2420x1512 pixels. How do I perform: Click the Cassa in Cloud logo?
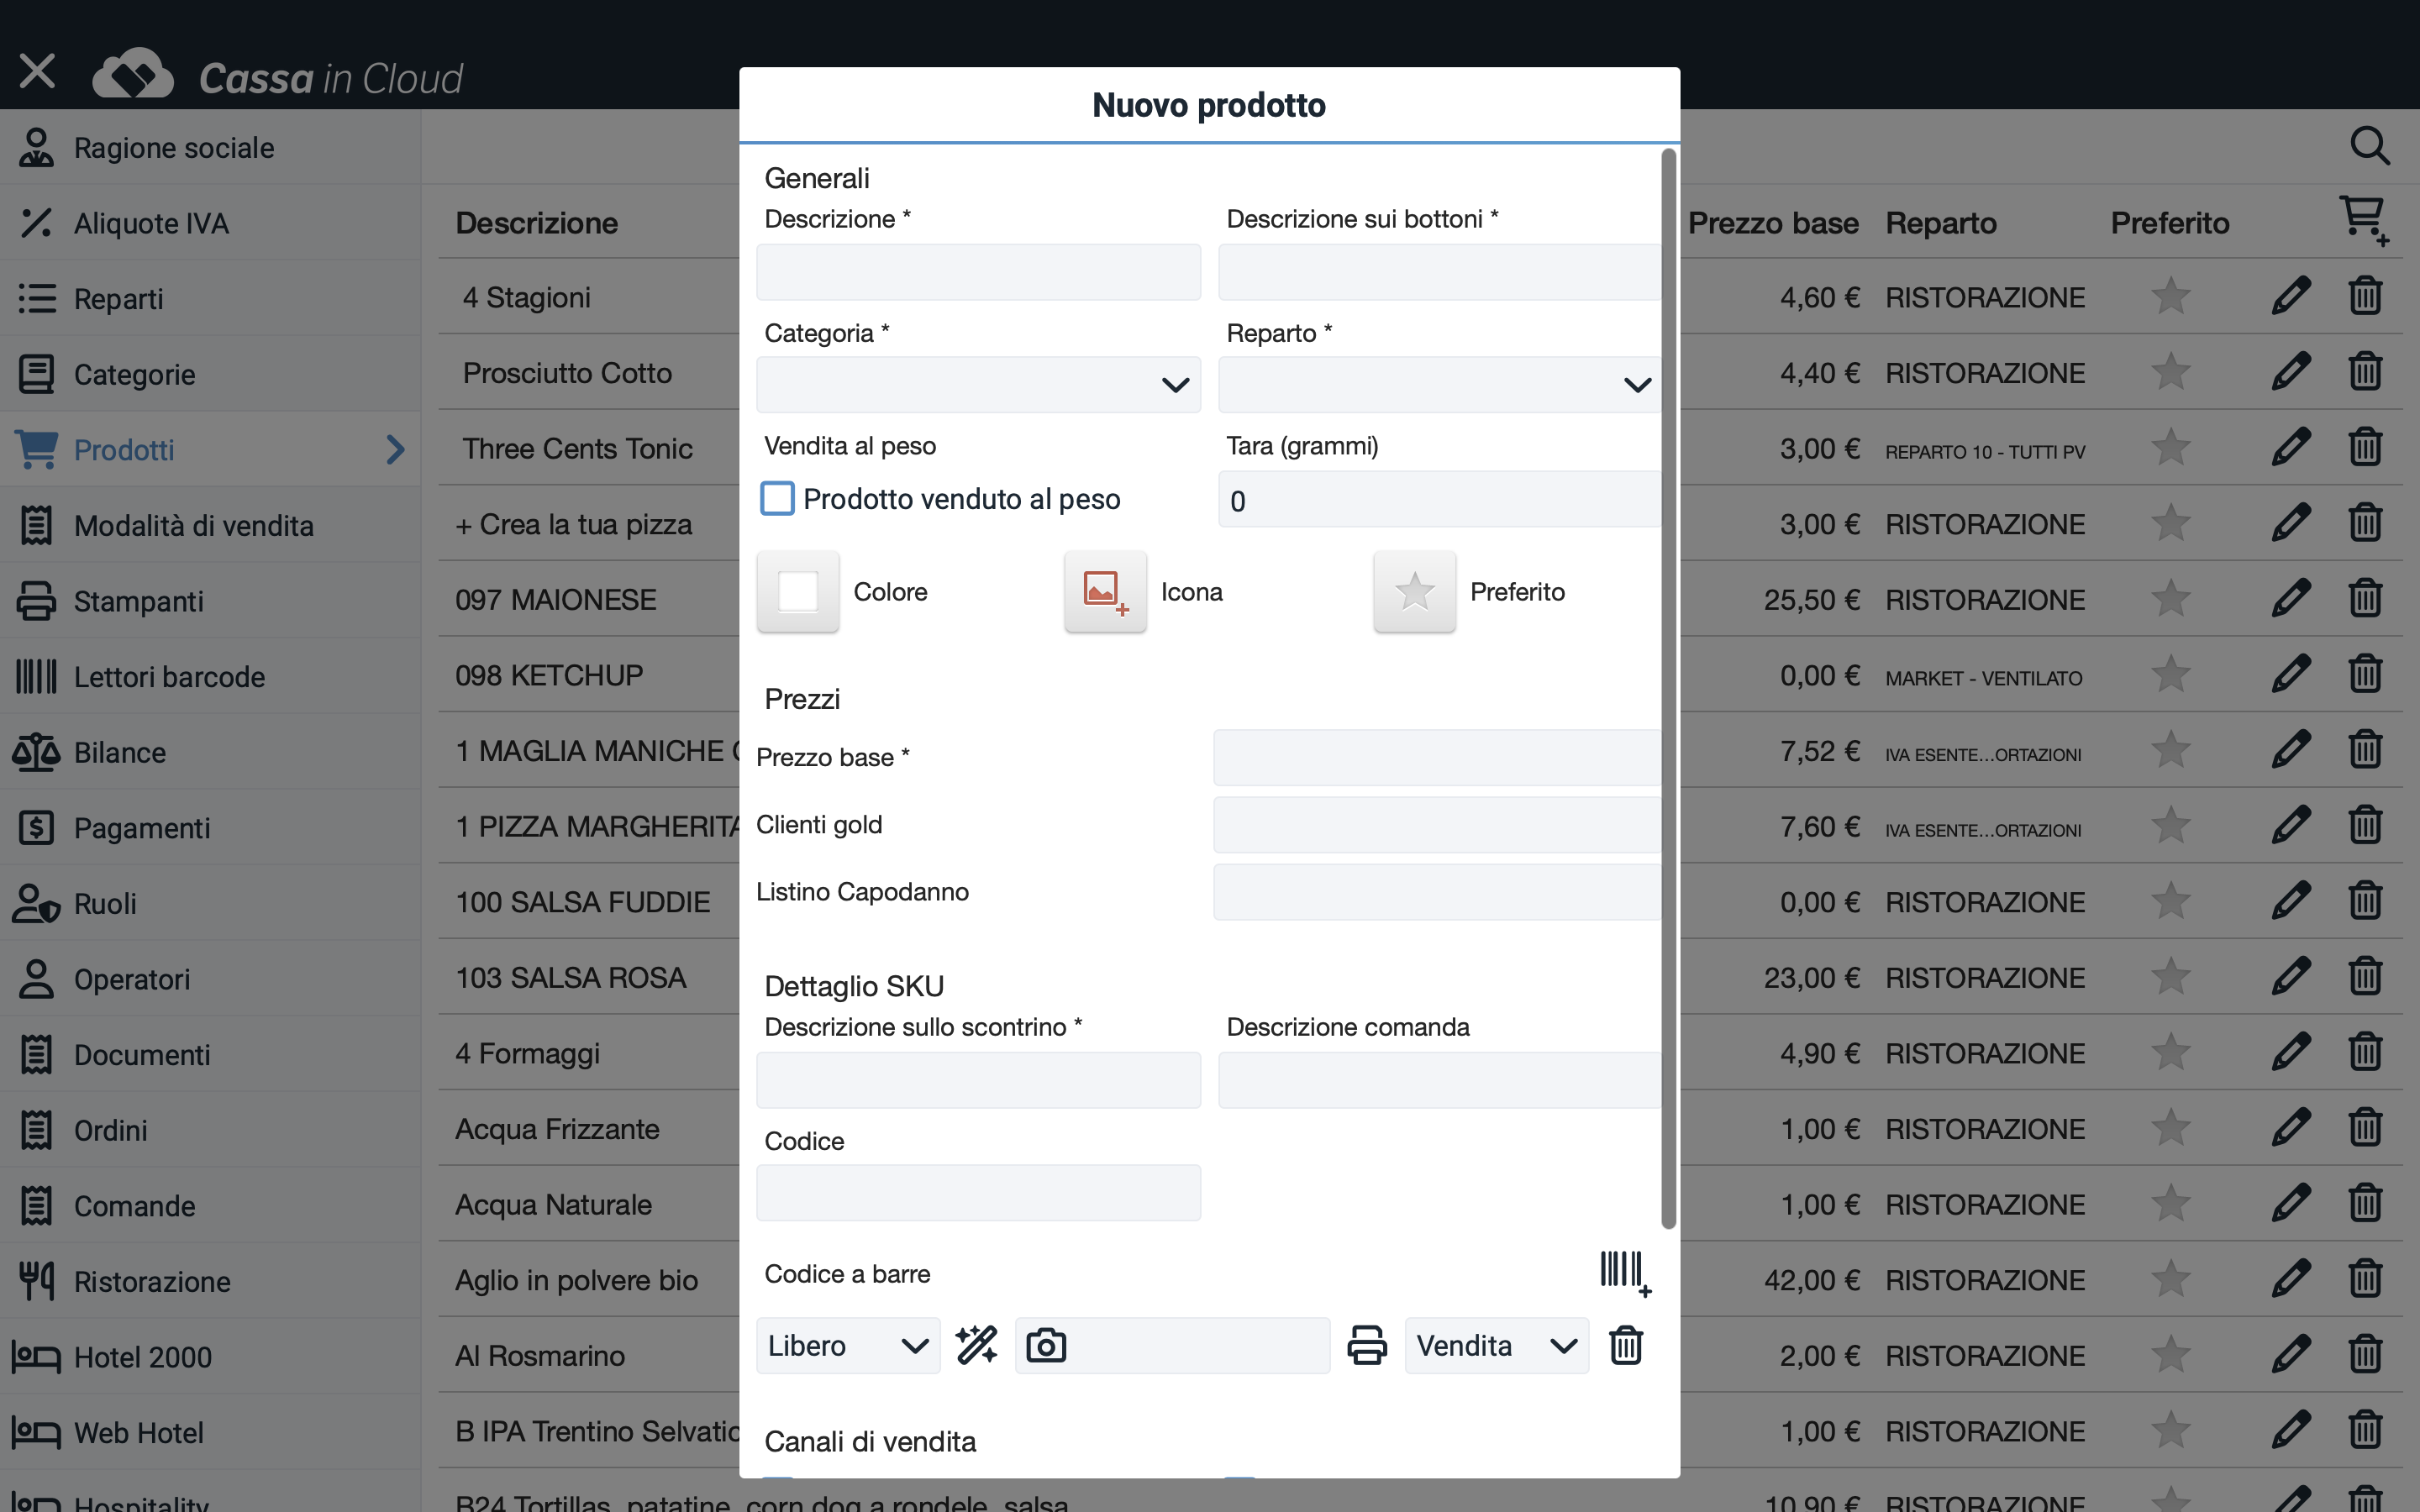point(278,75)
